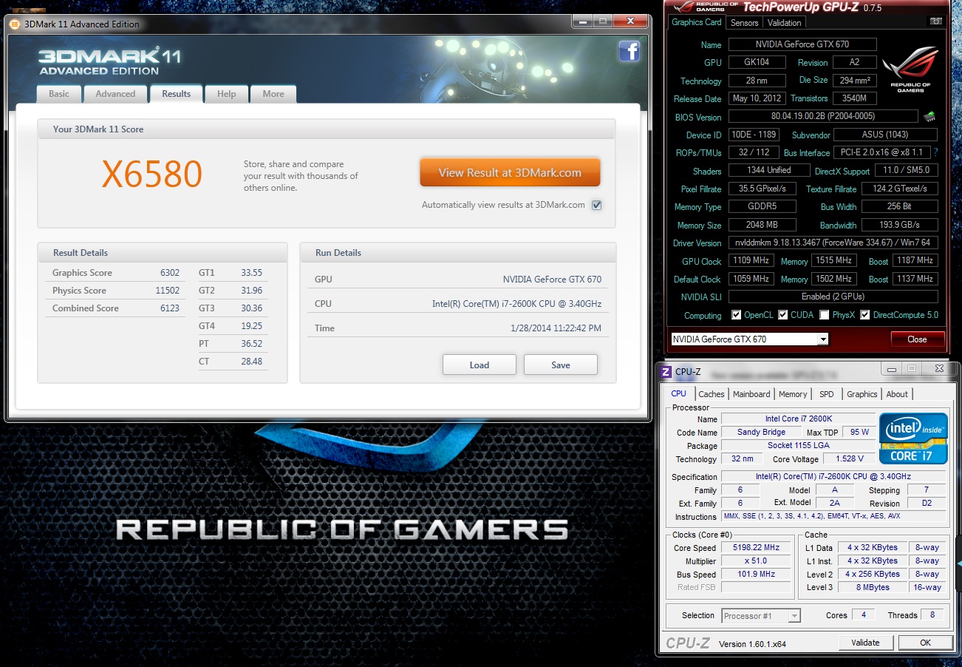The image size is (962, 667).
Task: Switch to the Basic tab in 3DMark
Action: [x=59, y=94]
